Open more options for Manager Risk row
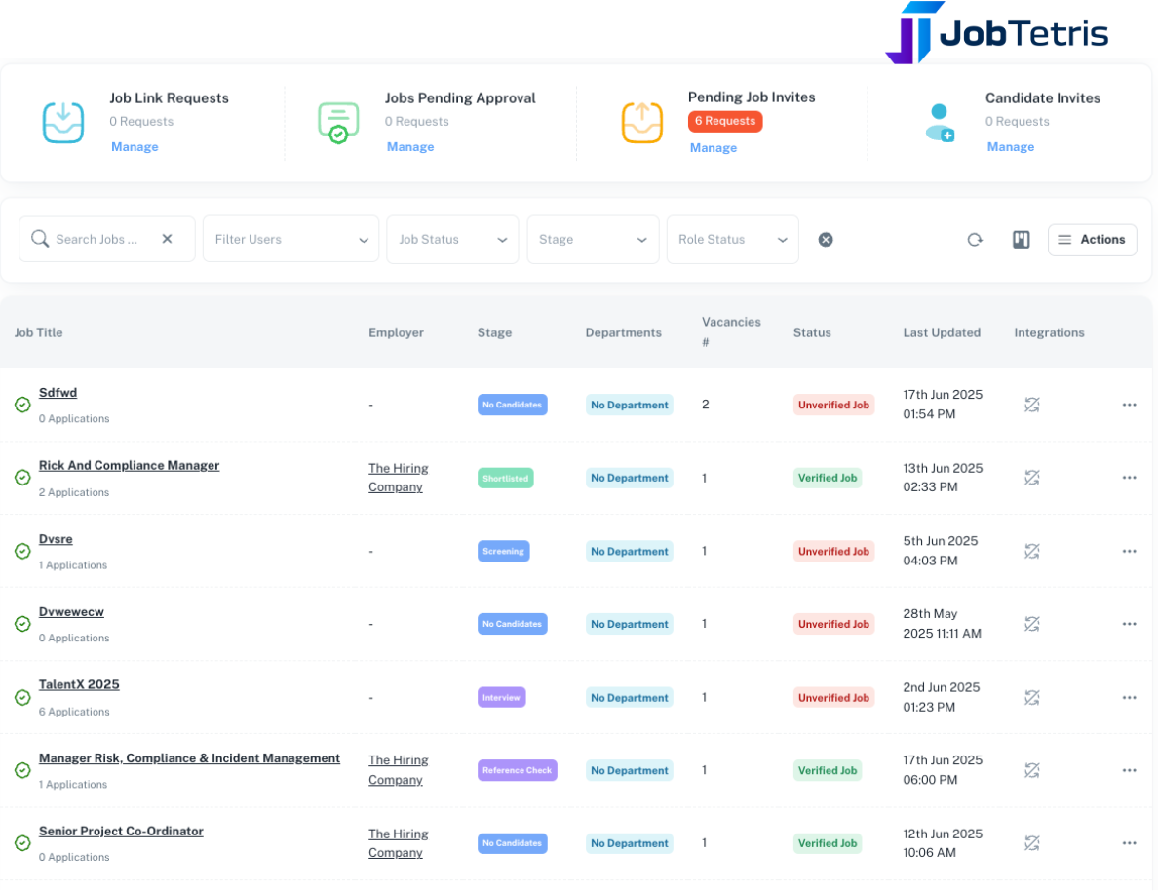The height and width of the screenshot is (892, 1158). coord(1129,770)
